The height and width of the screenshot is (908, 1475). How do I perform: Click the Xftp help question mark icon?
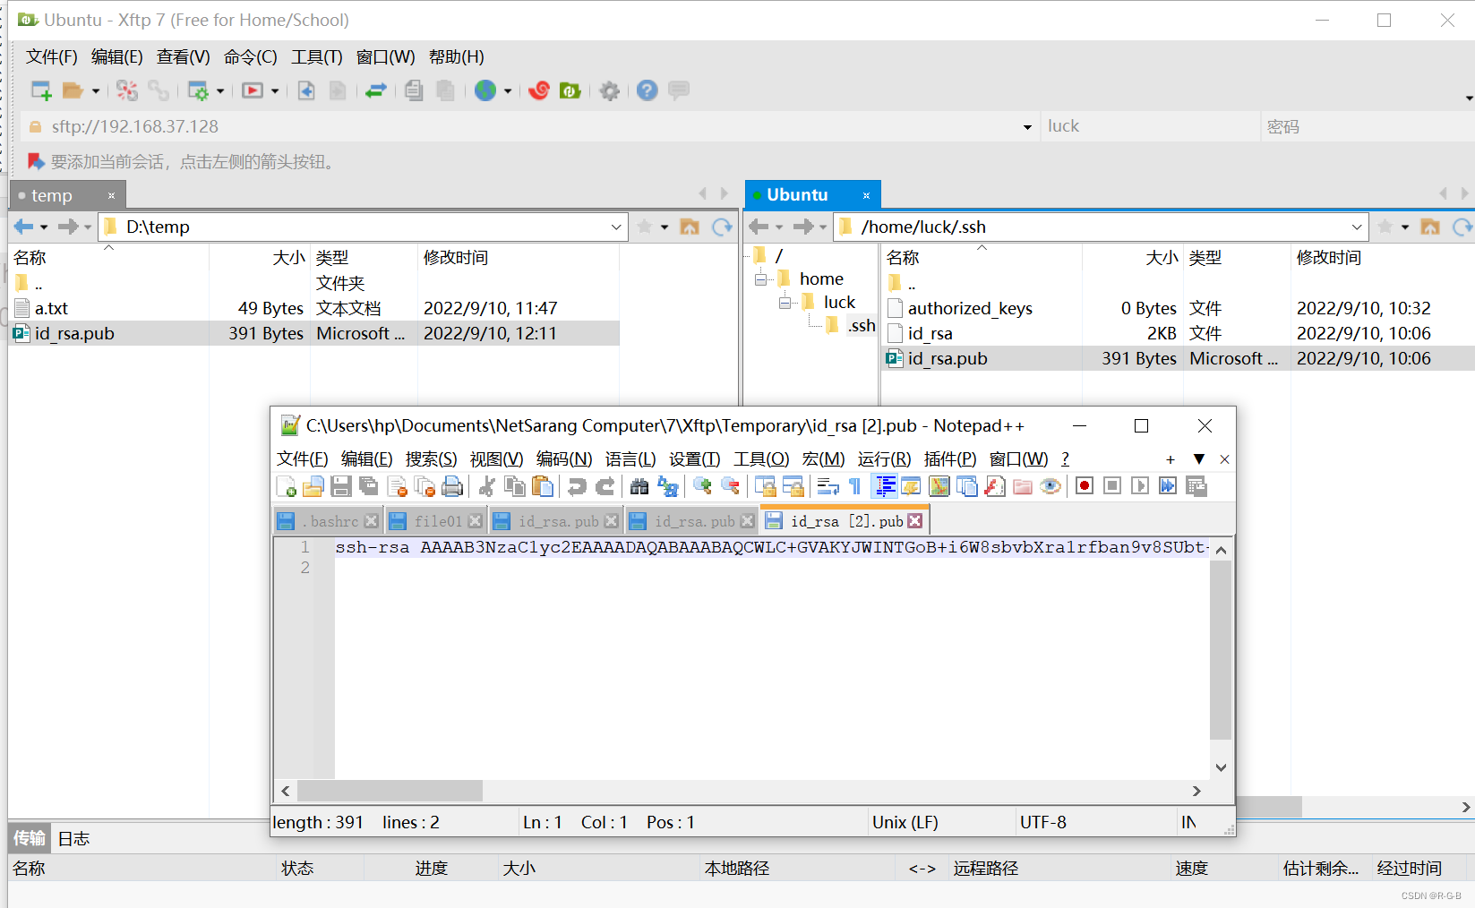click(647, 90)
